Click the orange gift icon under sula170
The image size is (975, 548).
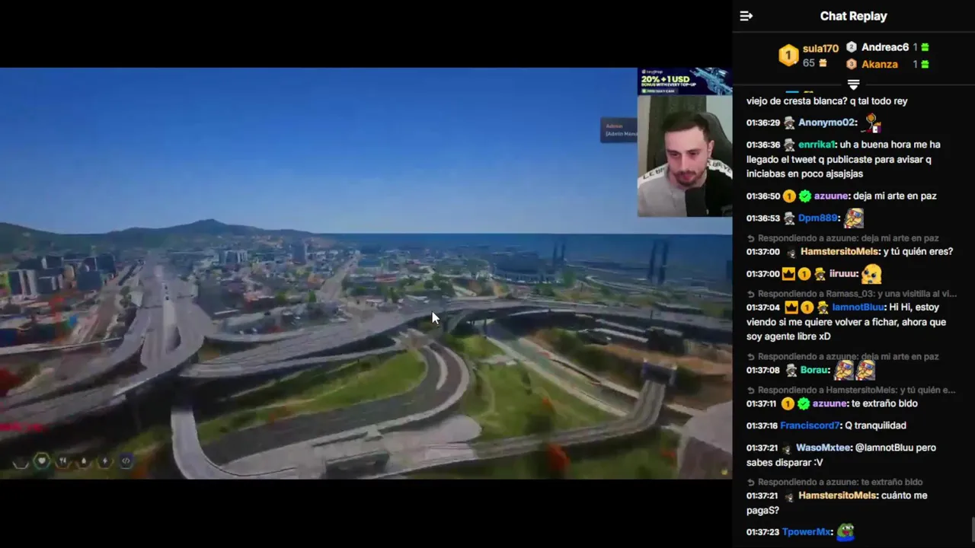(x=823, y=63)
